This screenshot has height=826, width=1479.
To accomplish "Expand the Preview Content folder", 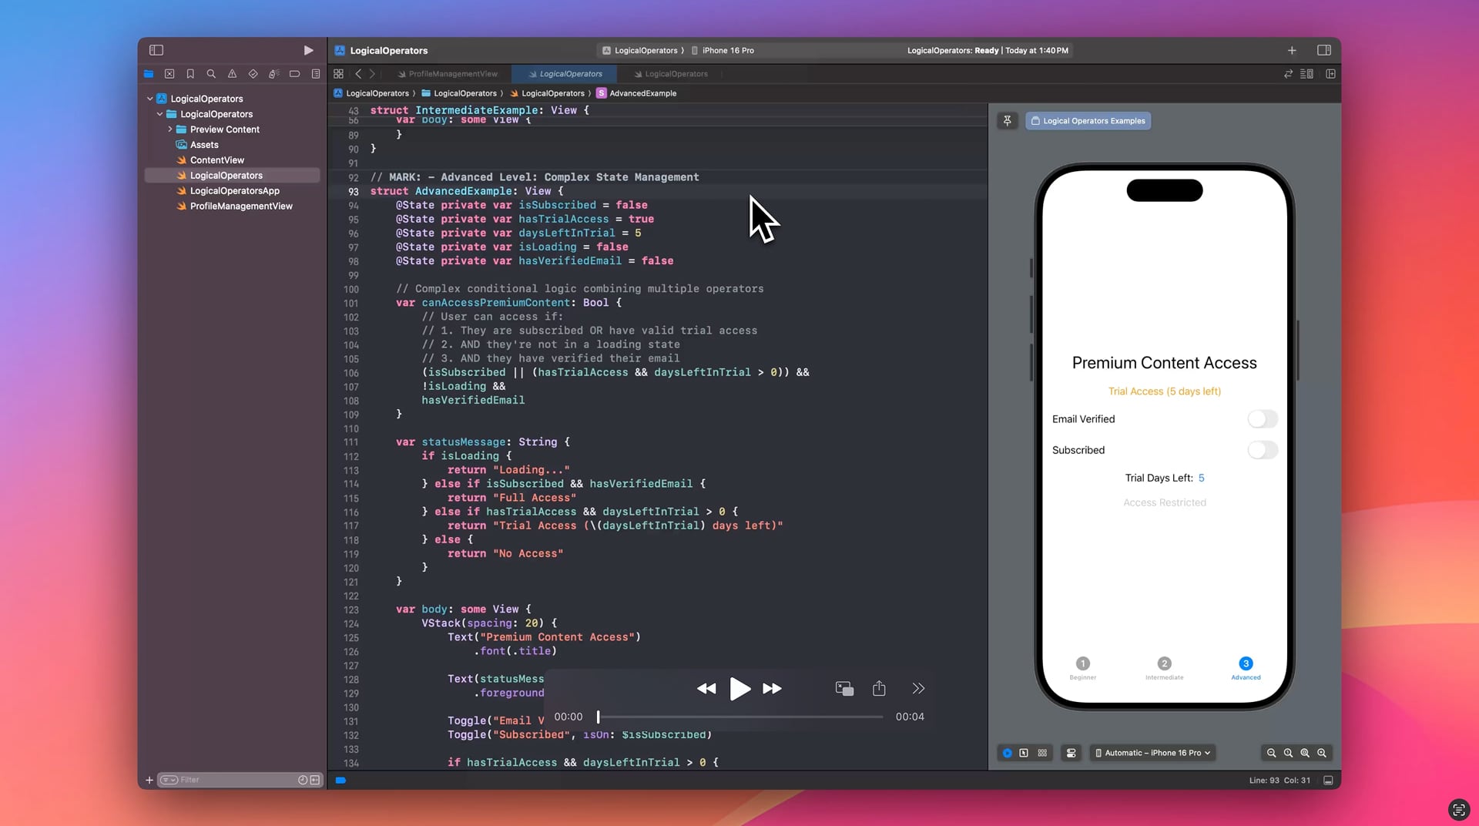I will click(170, 129).
